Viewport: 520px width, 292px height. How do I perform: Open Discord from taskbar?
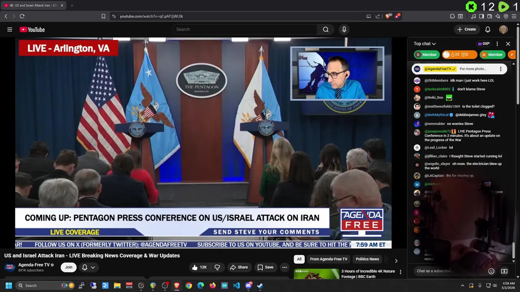click(x=248, y=286)
